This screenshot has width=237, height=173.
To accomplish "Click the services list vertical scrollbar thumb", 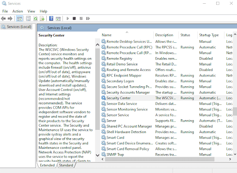I will [x=235, y=111].
